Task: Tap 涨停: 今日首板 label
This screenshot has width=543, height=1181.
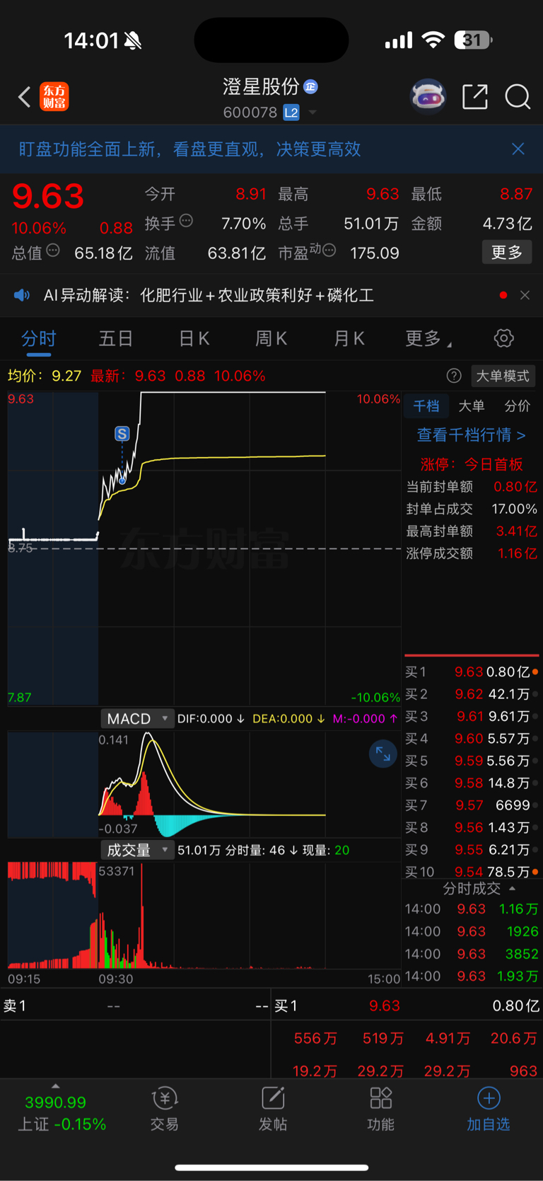Action: click(x=472, y=464)
